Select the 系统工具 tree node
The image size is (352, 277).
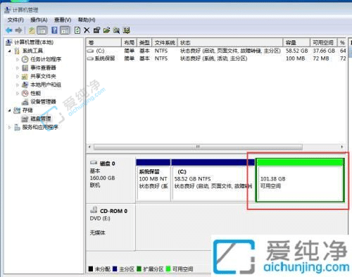tap(32, 51)
